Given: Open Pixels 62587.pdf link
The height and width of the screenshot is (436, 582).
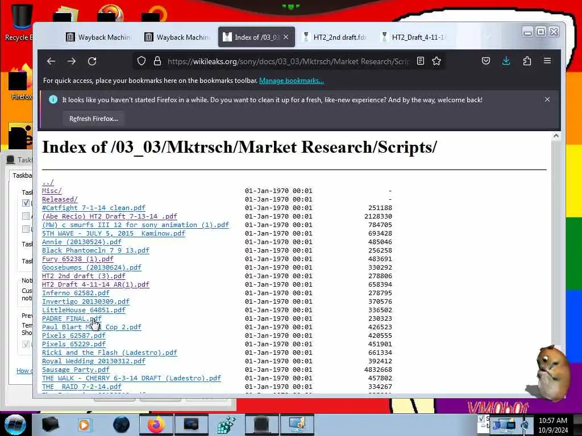Looking at the screenshot, I should click(x=74, y=336).
